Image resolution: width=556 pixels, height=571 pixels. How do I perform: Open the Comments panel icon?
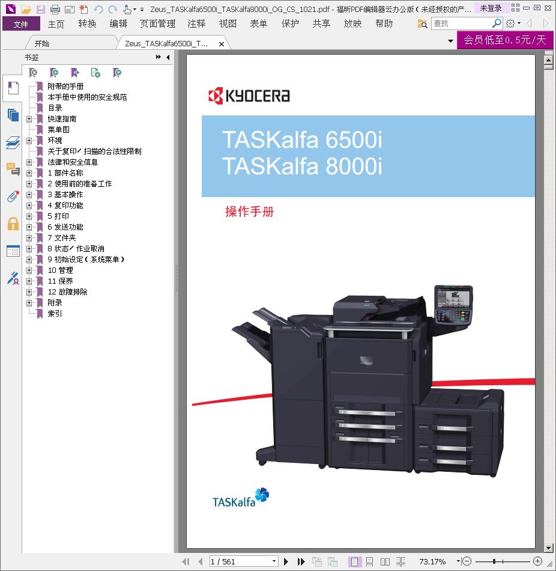[13, 169]
